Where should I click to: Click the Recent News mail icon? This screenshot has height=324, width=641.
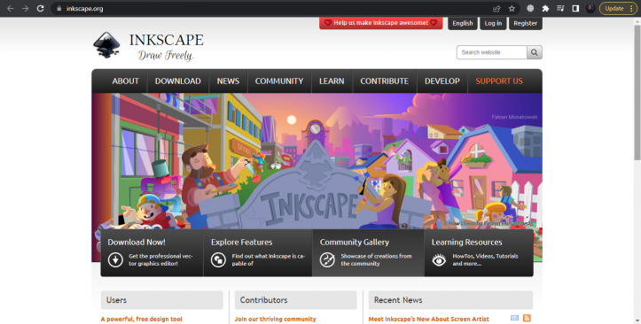pyautogui.click(x=515, y=318)
